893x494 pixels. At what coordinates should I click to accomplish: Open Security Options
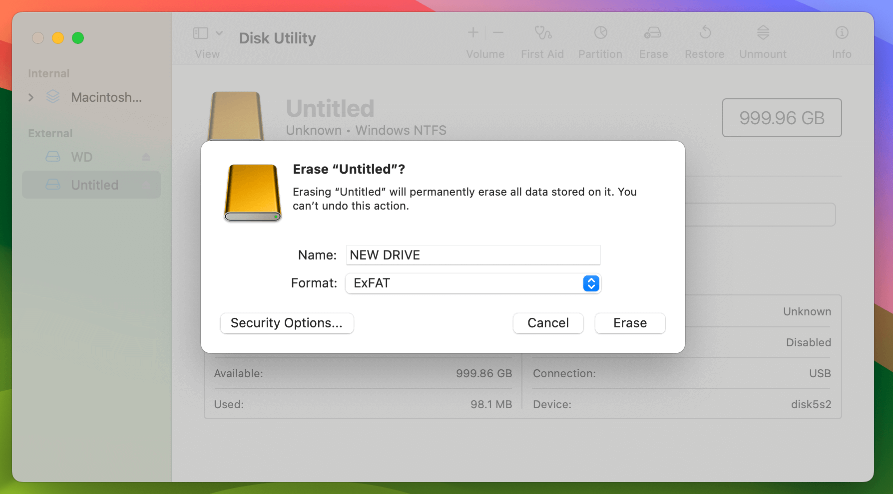(287, 323)
